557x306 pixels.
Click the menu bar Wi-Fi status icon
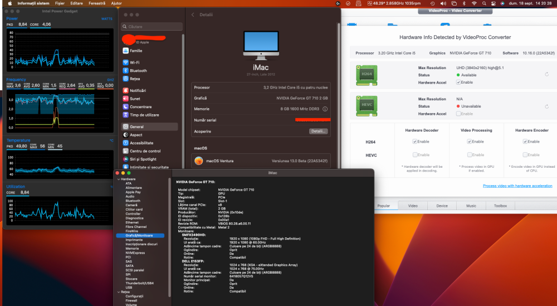click(x=474, y=3)
